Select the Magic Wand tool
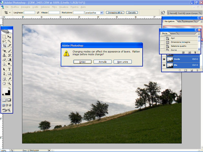This screenshot has height=152, width=203. pos(9,41)
